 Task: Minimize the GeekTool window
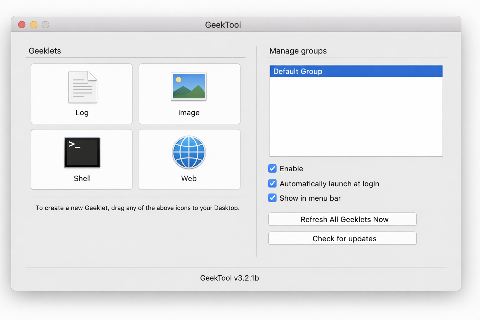34,25
